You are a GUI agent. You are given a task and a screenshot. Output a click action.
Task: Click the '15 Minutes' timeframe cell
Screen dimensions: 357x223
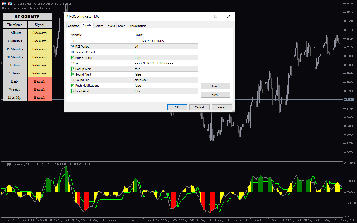click(x=15, y=49)
